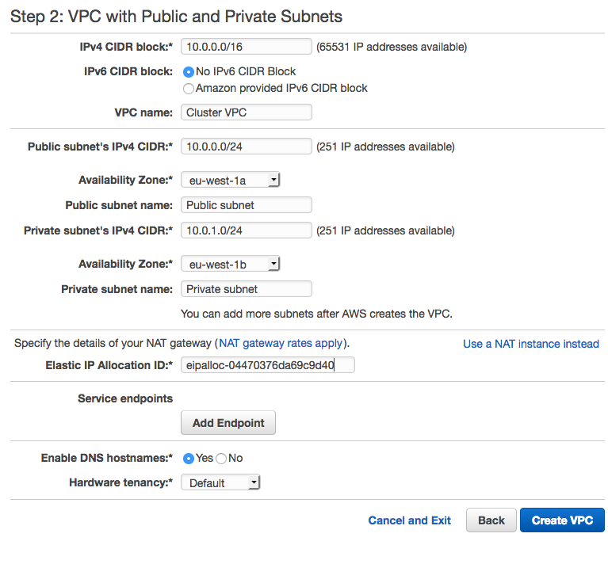Screen dimensions: 608x583
Task: Click the Create VPC button
Action: pos(562,520)
